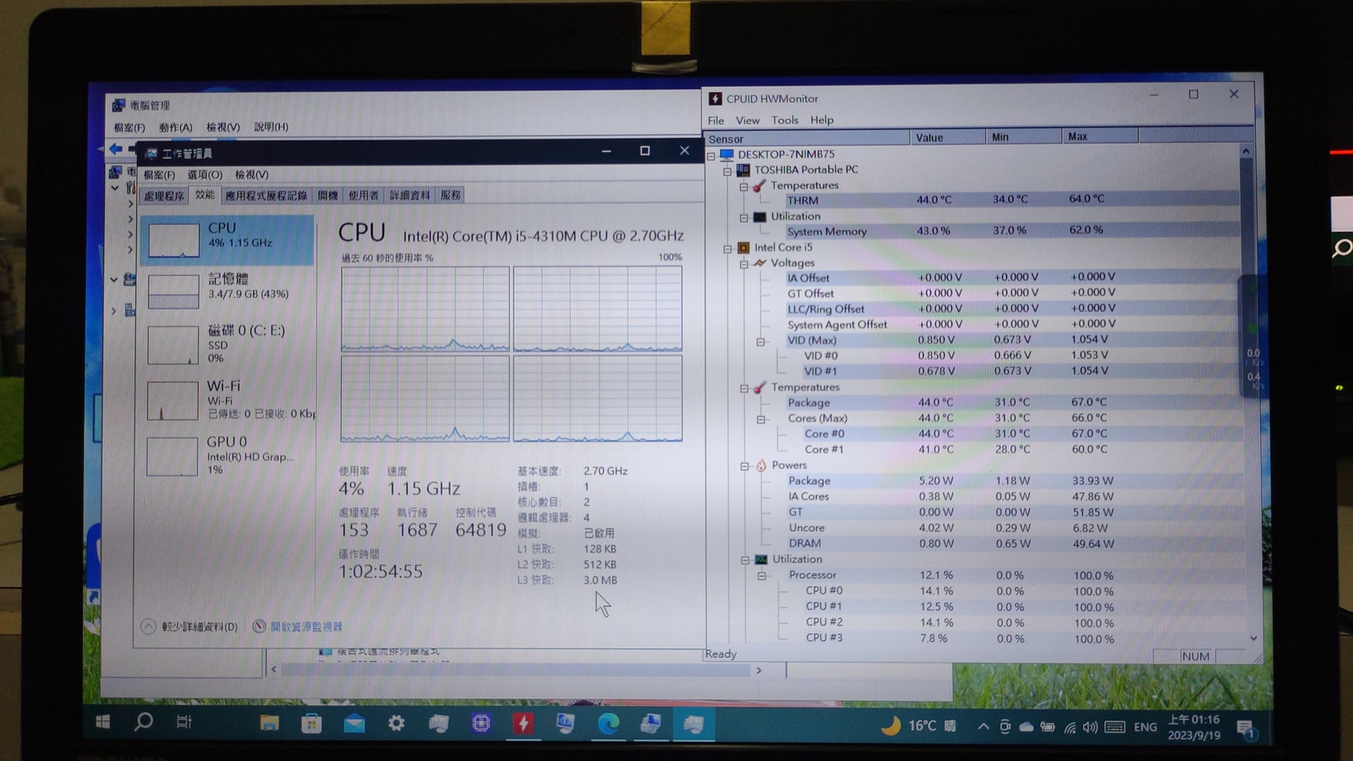This screenshot has height=761, width=1353.
Task: Open notification center icon in tray
Action: pyautogui.click(x=1246, y=728)
